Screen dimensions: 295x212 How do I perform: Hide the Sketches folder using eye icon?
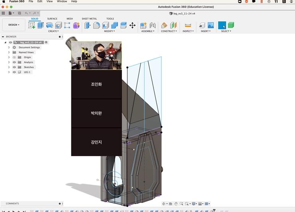14,67
